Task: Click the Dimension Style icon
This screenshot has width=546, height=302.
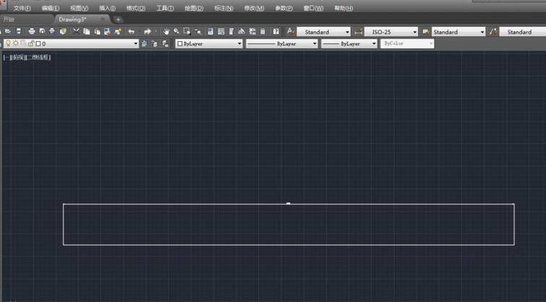Action: pos(359,32)
